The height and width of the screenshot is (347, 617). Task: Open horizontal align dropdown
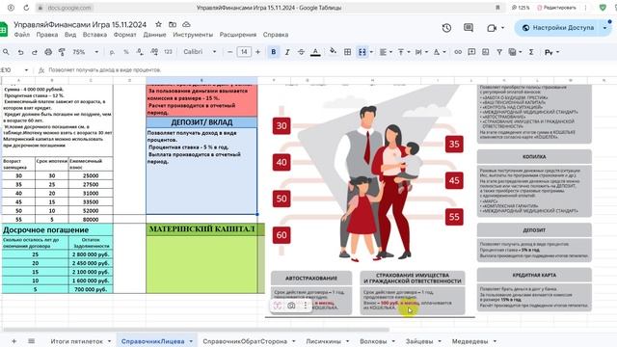(x=386, y=52)
